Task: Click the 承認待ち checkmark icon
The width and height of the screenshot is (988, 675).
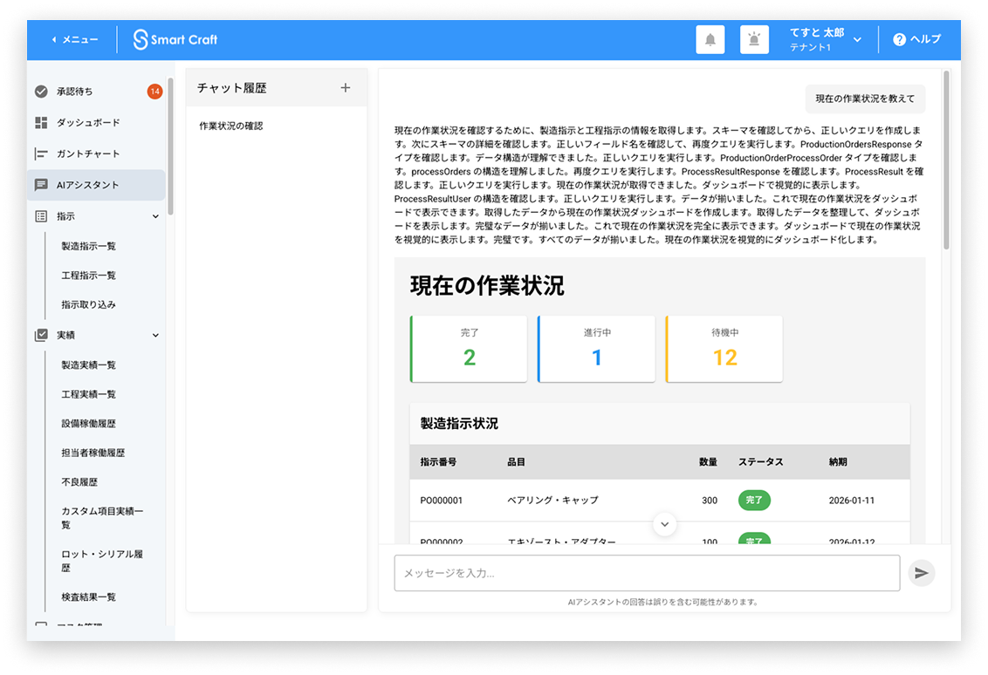Action: [x=43, y=91]
